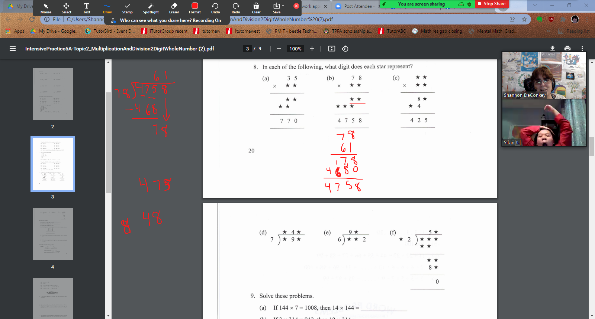This screenshot has height=319, width=595.
Task: Open the TutorABC bookmark
Action: [392, 31]
